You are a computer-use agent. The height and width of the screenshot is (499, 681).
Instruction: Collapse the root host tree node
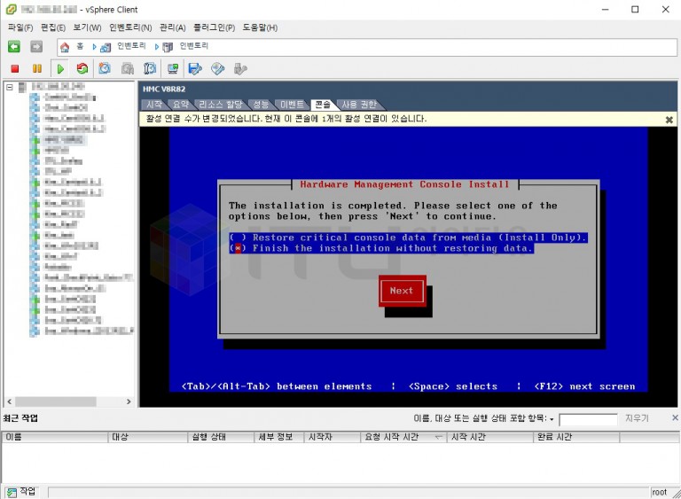9,87
